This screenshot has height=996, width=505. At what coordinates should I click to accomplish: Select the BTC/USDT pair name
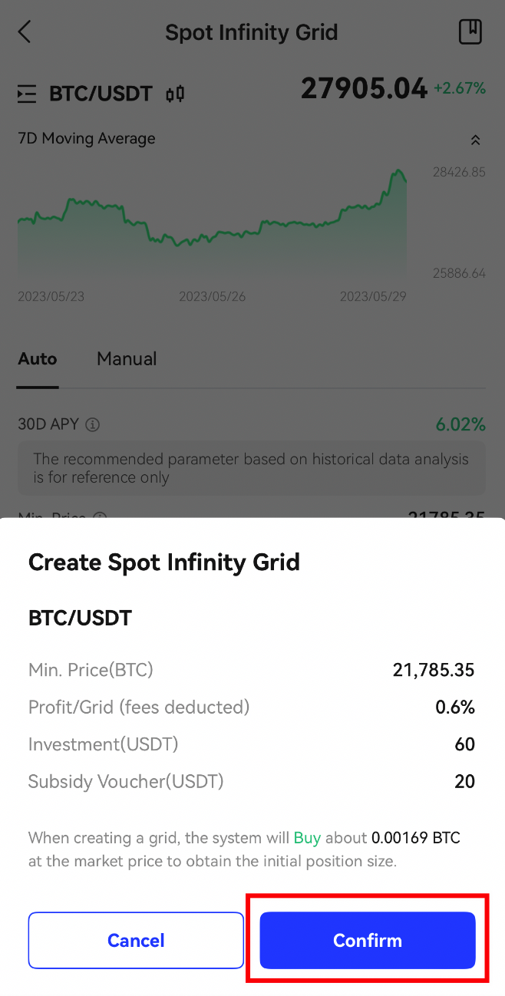point(101,94)
